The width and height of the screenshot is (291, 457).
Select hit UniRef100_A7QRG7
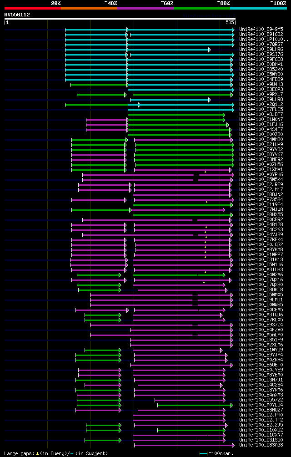(261, 44)
